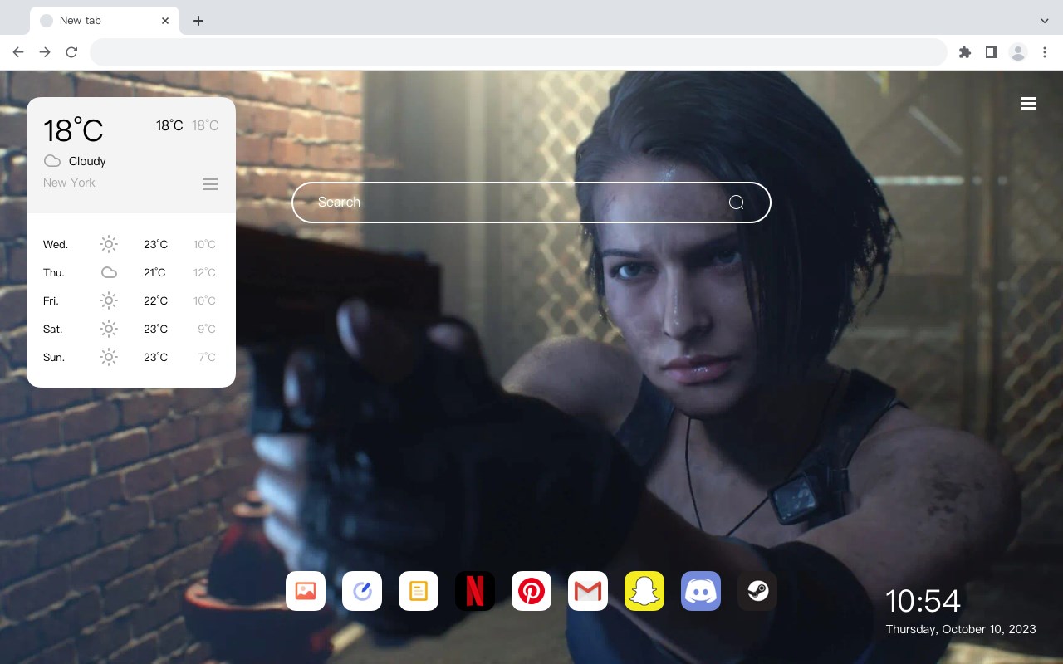The height and width of the screenshot is (664, 1063).
Task: Launch the Pinterest shortcut
Action: tap(531, 591)
